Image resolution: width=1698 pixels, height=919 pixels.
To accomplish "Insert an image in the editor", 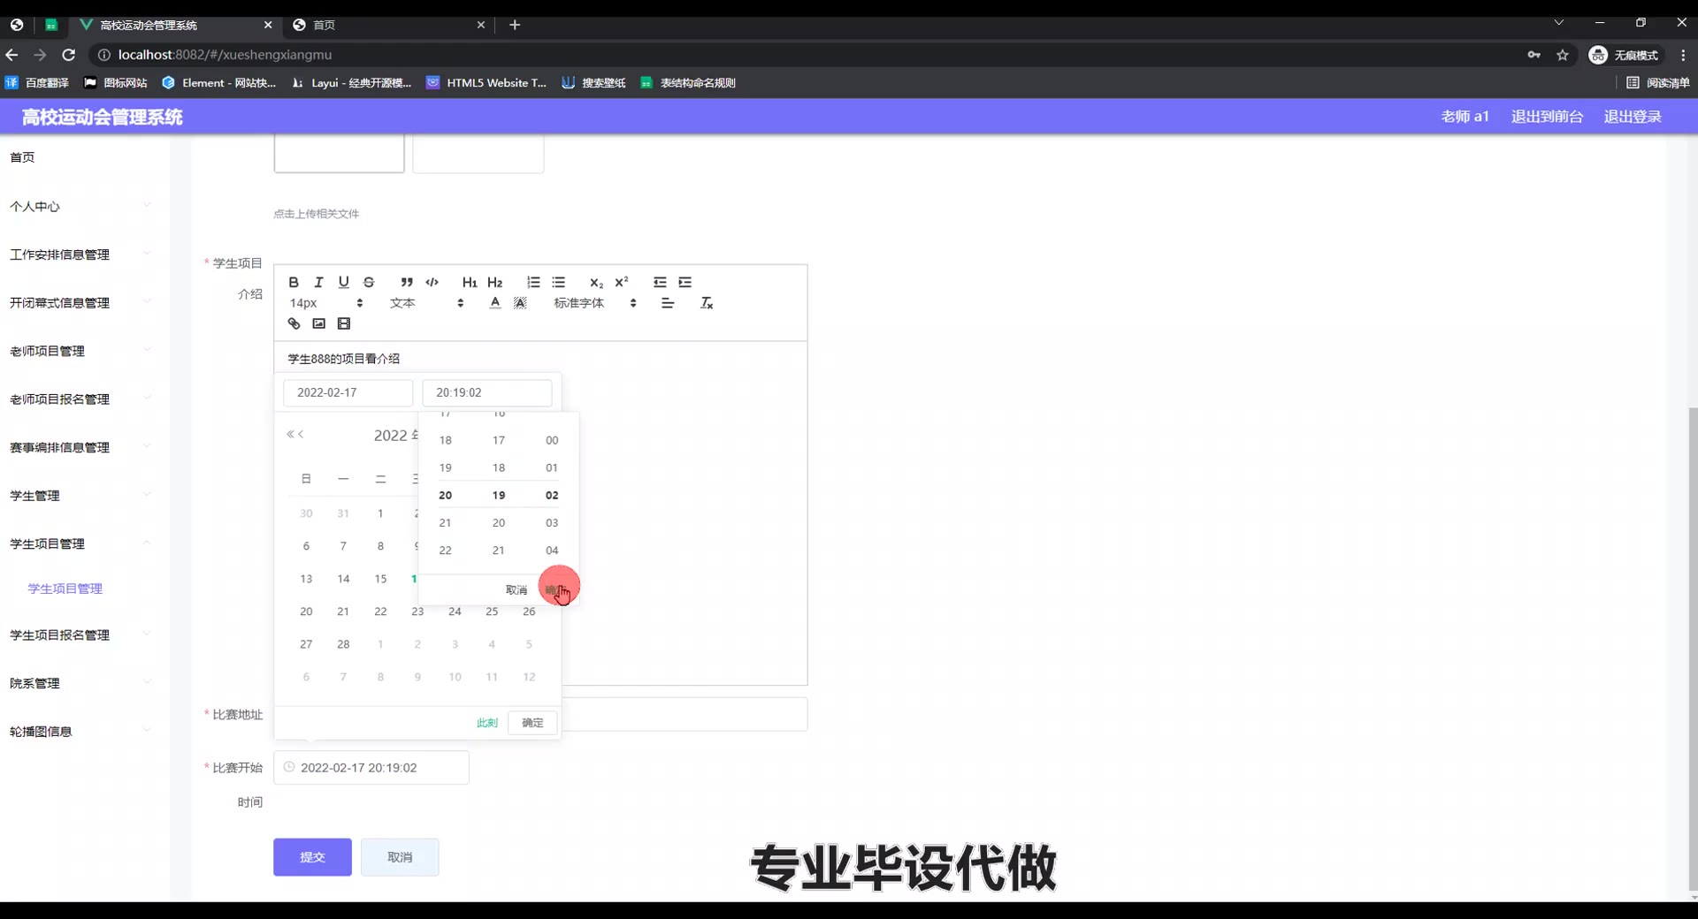I will coord(318,323).
